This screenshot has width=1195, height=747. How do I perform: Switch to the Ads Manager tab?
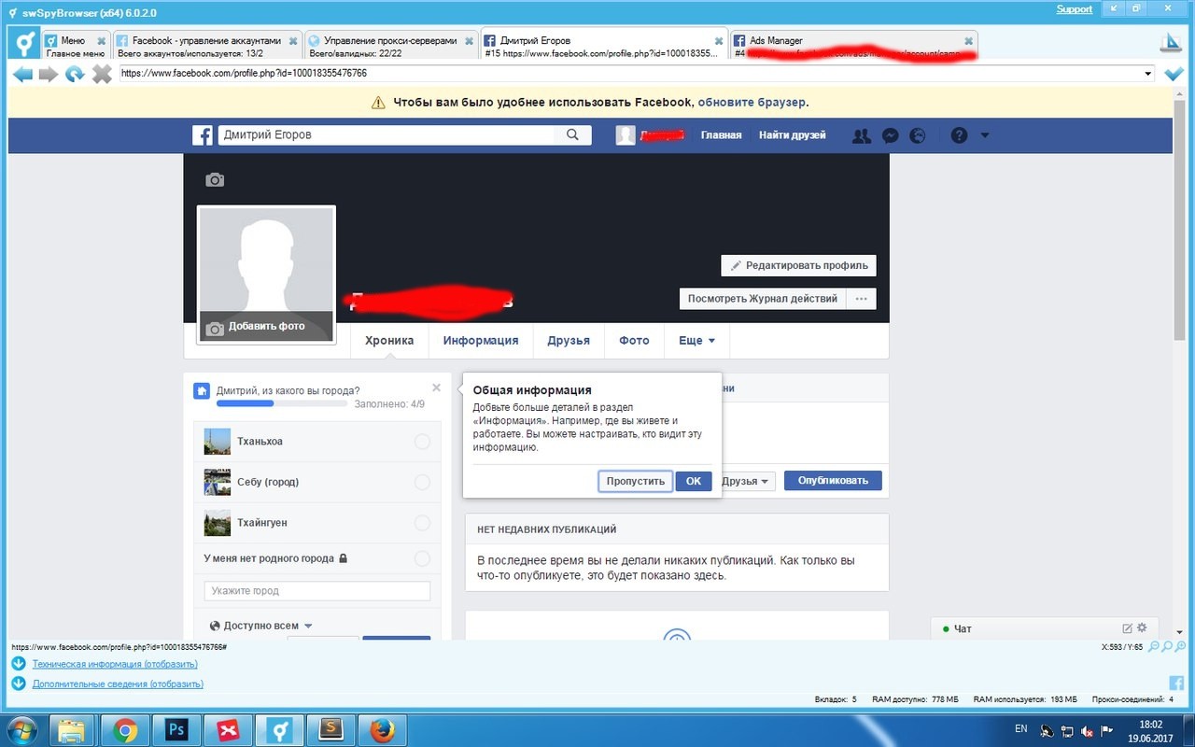(x=853, y=46)
